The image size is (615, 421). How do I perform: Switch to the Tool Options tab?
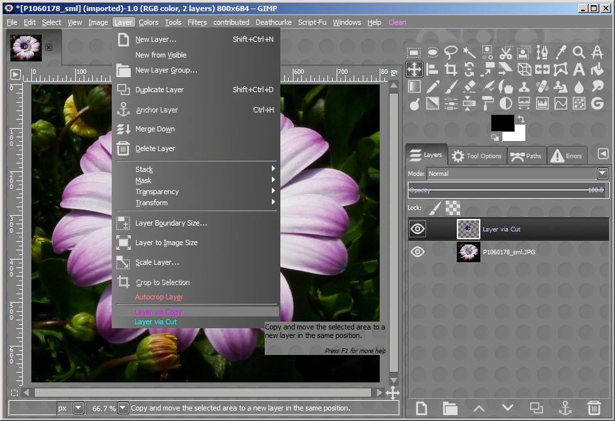pyautogui.click(x=476, y=156)
